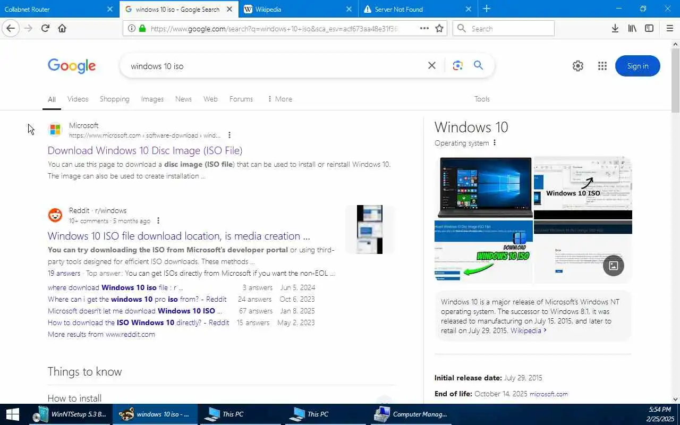The image size is (680, 425).
Task: Click More results from www.reddit.com
Action: [x=101, y=334]
